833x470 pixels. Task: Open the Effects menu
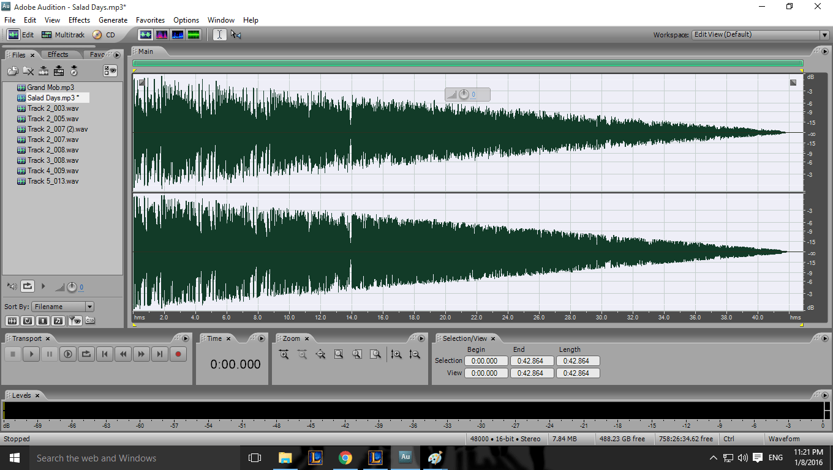[80, 20]
